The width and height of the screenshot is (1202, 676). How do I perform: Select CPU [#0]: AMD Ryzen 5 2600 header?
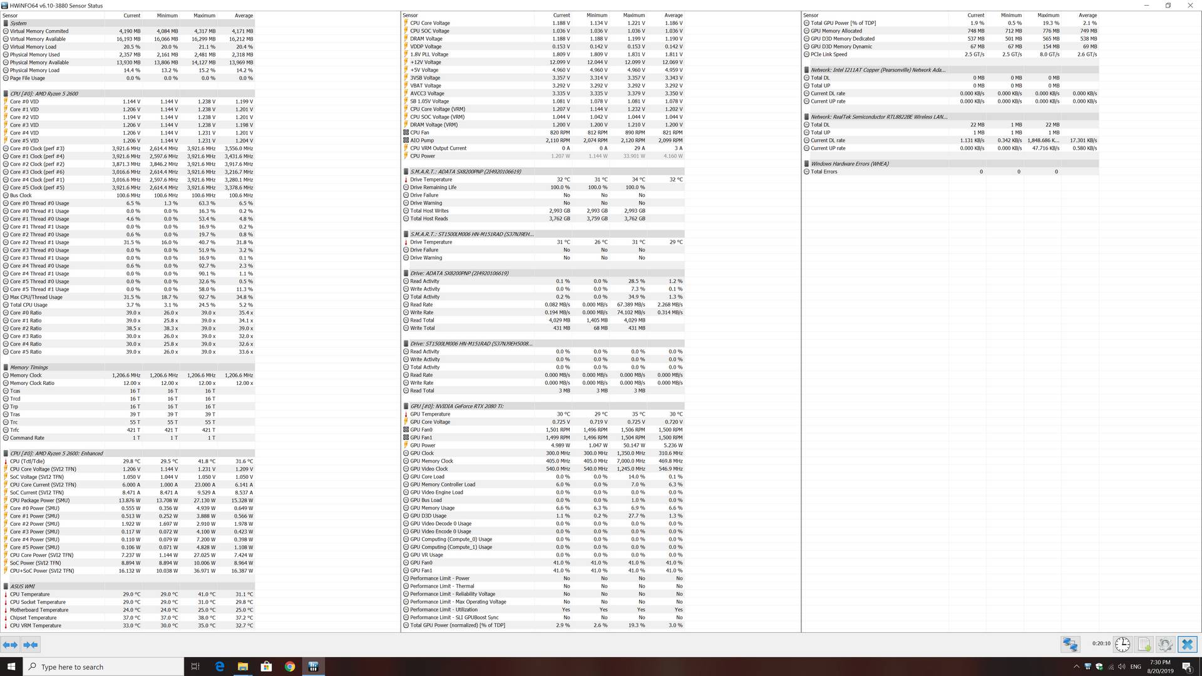tap(128, 93)
